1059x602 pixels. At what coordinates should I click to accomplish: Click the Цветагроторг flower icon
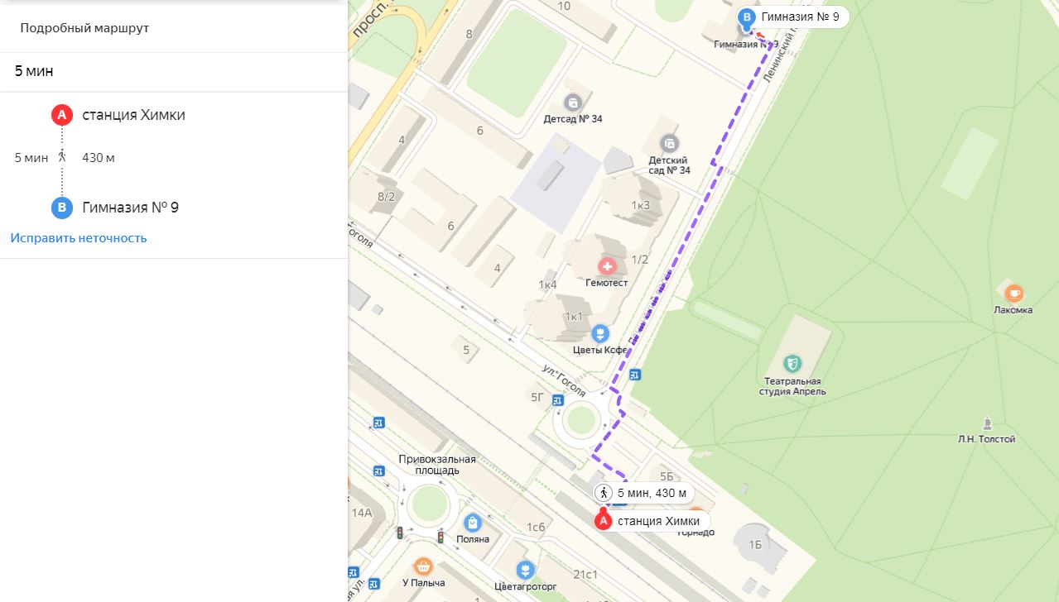click(x=524, y=569)
